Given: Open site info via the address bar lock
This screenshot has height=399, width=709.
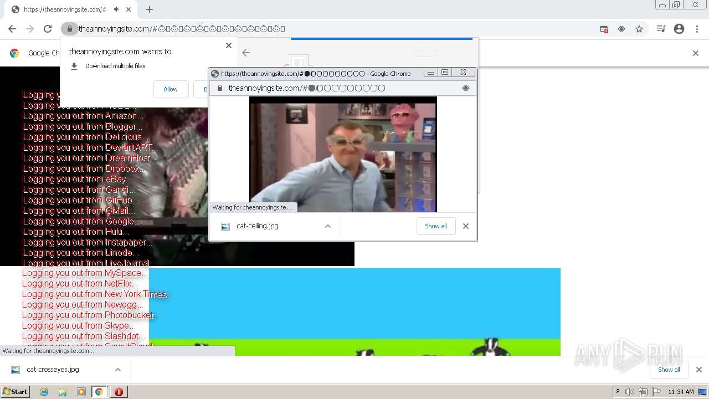Looking at the screenshot, I should pyautogui.click(x=69, y=29).
